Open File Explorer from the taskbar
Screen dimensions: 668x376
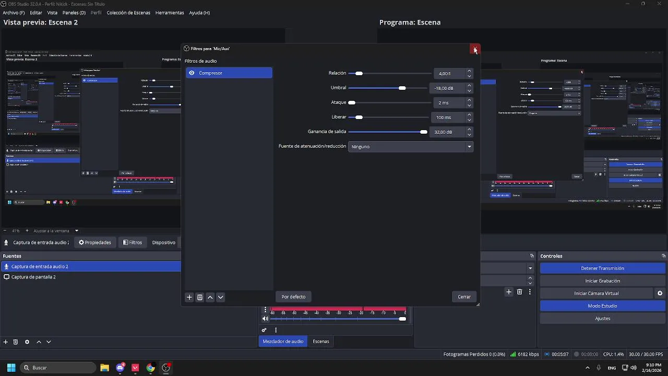tap(104, 368)
